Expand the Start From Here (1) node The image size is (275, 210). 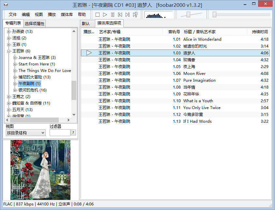click(x=15, y=64)
